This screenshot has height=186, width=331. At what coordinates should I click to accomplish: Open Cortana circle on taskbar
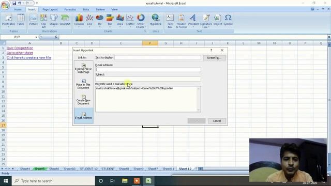(101, 181)
